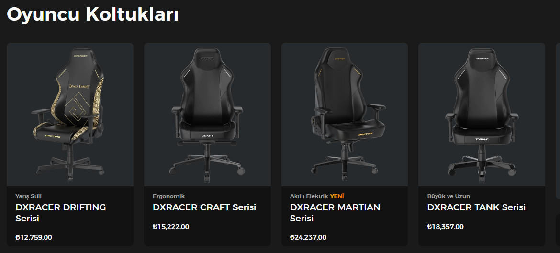
Task: Select the ₺12,759.00 price text
Action: pyautogui.click(x=34, y=237)
